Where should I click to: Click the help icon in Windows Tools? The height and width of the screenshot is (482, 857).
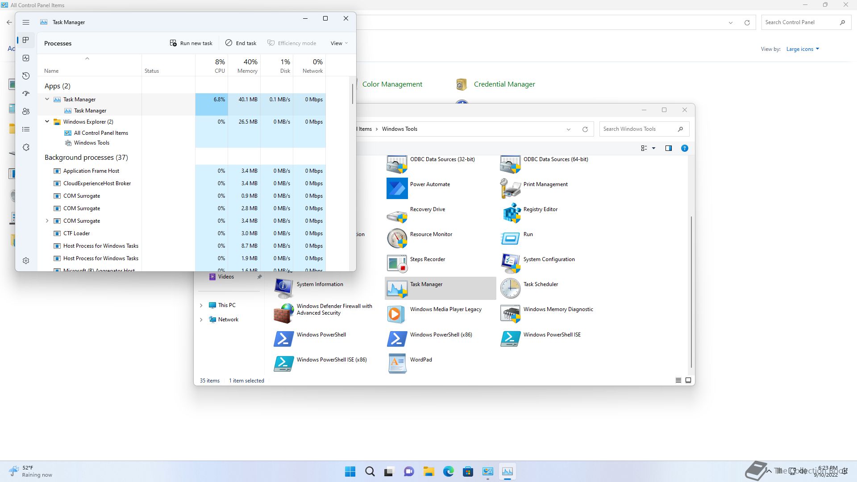684,148
